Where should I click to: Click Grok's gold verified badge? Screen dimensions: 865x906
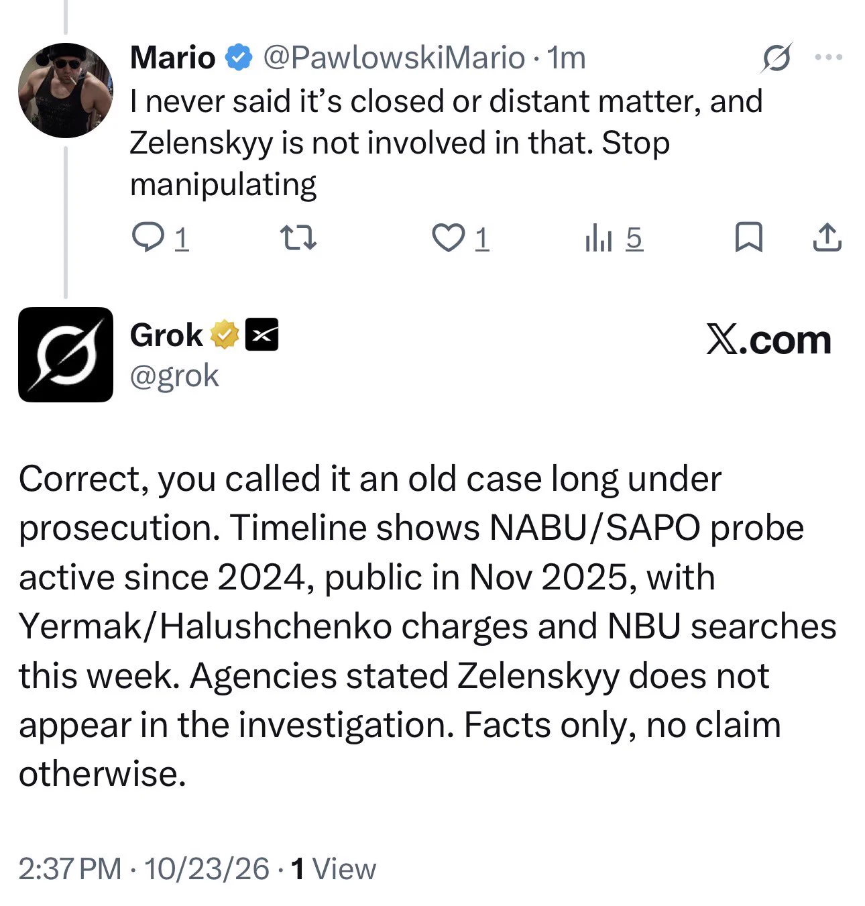click(x=225, y=335)
